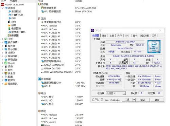The image size is (170, 126).
Task: Select the CPU Package temperature row
Action: tap(61, 26)
